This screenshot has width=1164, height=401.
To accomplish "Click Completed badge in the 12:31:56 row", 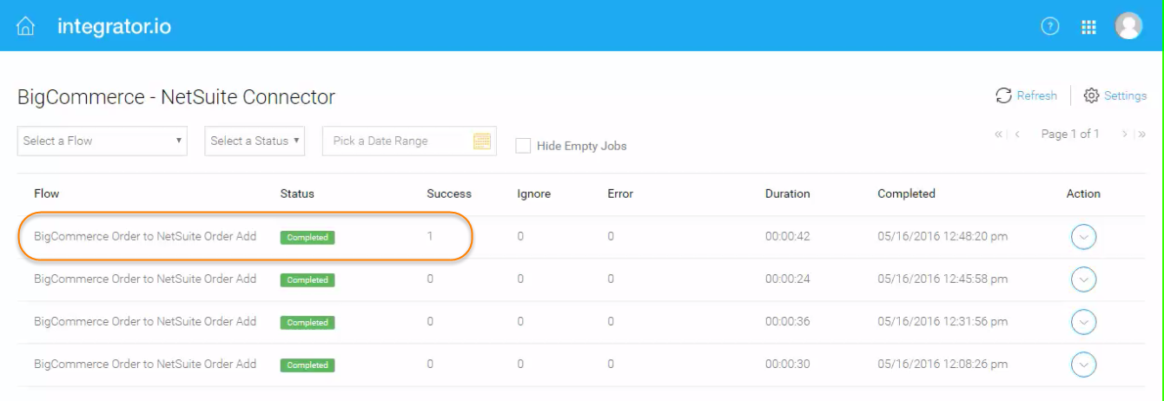I will click(x=308, y=322).
